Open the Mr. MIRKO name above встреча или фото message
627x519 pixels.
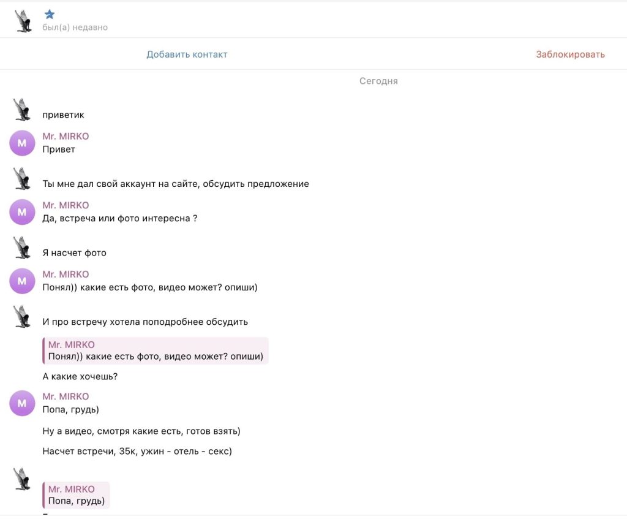(x=66, y=205)
